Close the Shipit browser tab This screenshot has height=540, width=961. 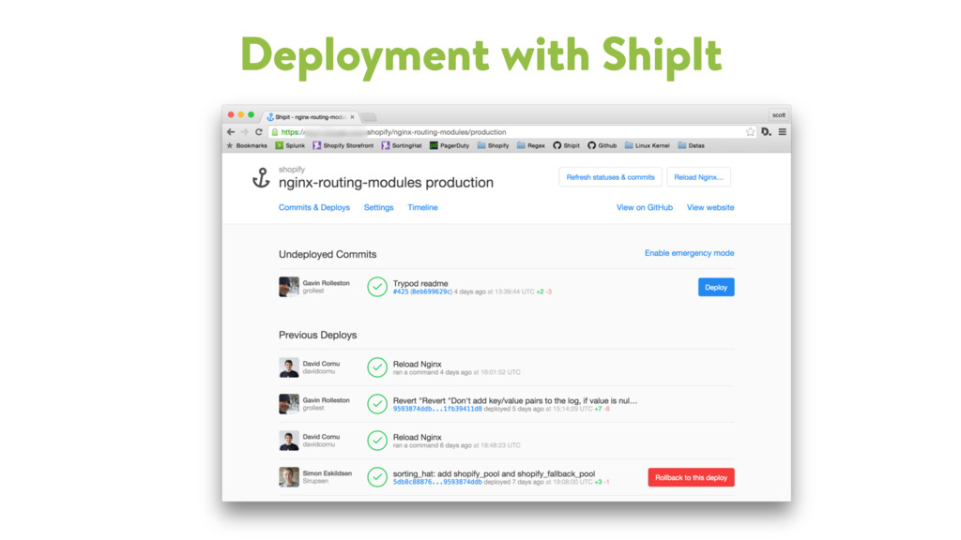[x=353, y=117]
